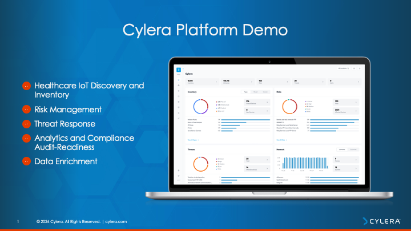Select the highlighted home icon in dashboard sidebar

click(179, 80)
